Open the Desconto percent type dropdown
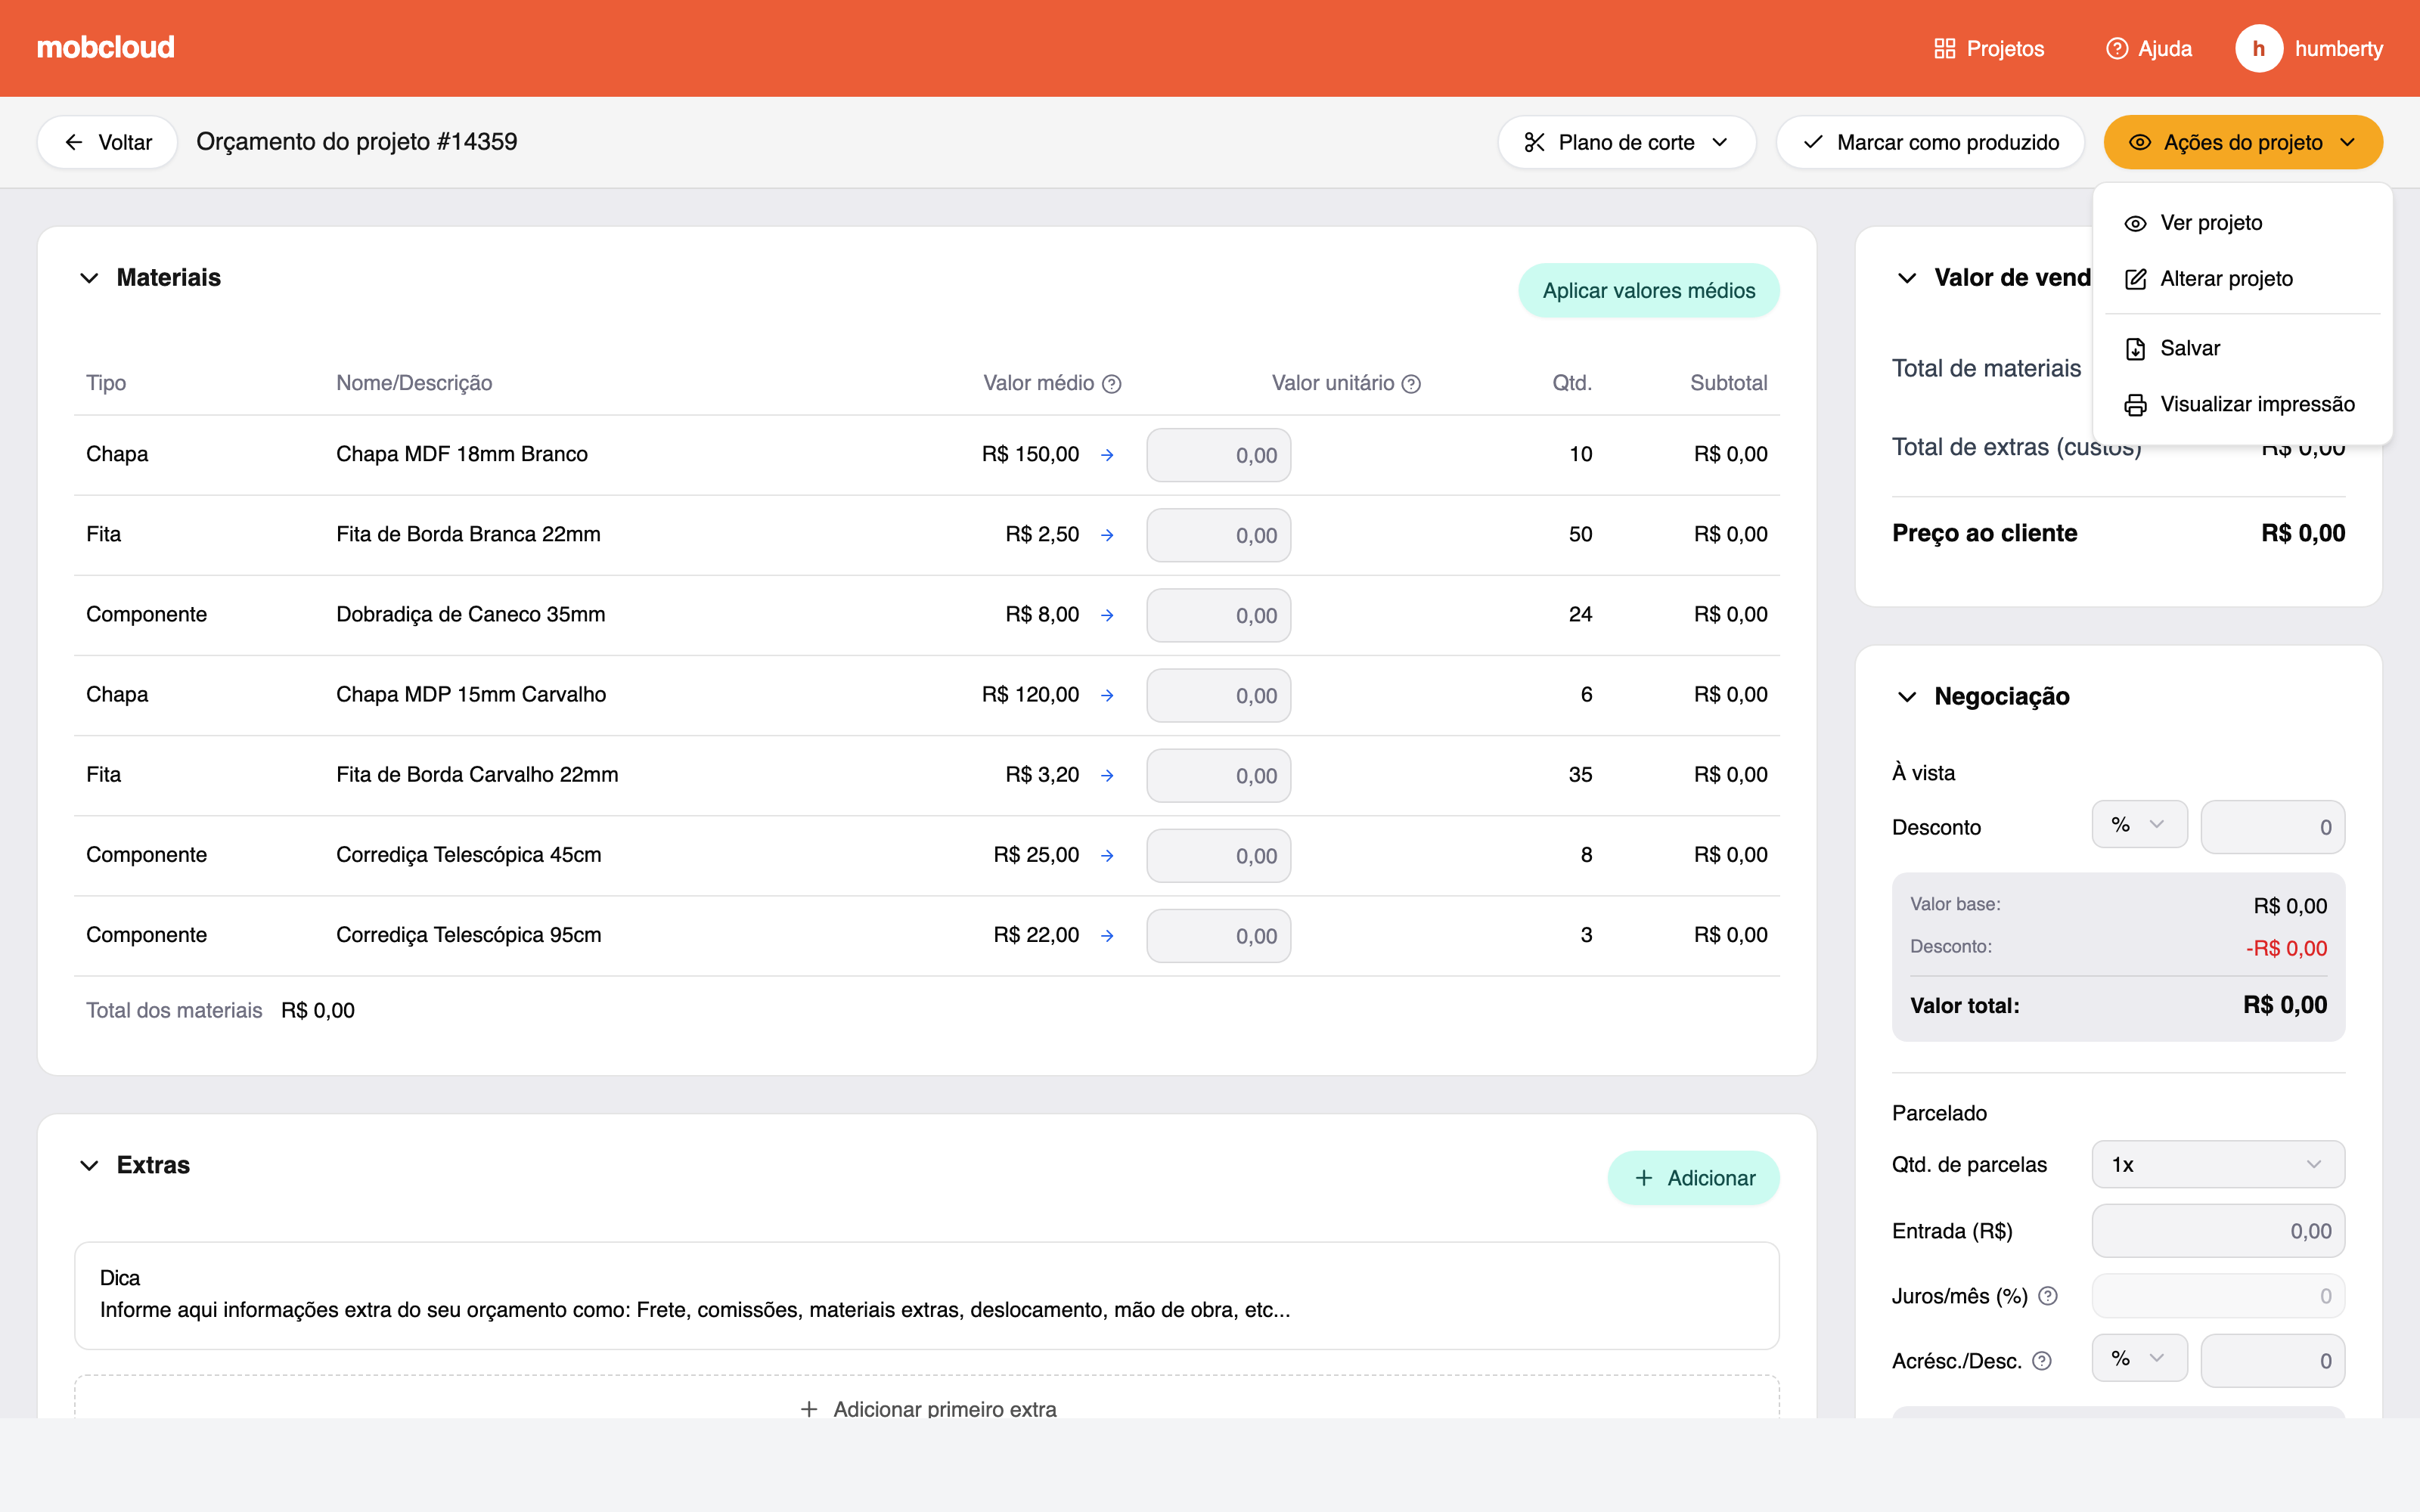 click(x=2139, y=825)
